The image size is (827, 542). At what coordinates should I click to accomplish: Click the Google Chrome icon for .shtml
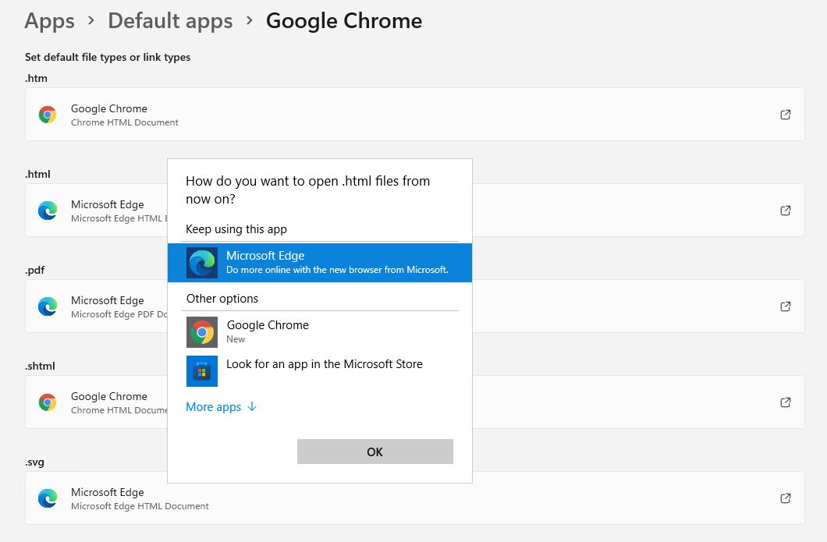[47, 402]
